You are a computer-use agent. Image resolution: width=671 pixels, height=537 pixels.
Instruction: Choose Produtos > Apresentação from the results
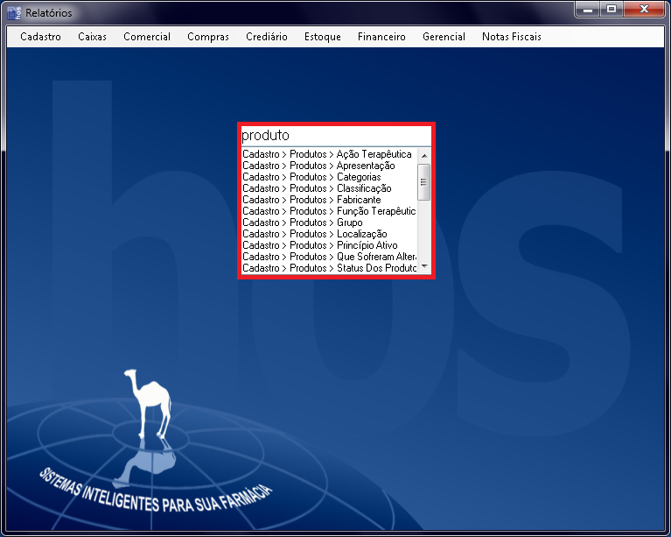coord(318,166)
